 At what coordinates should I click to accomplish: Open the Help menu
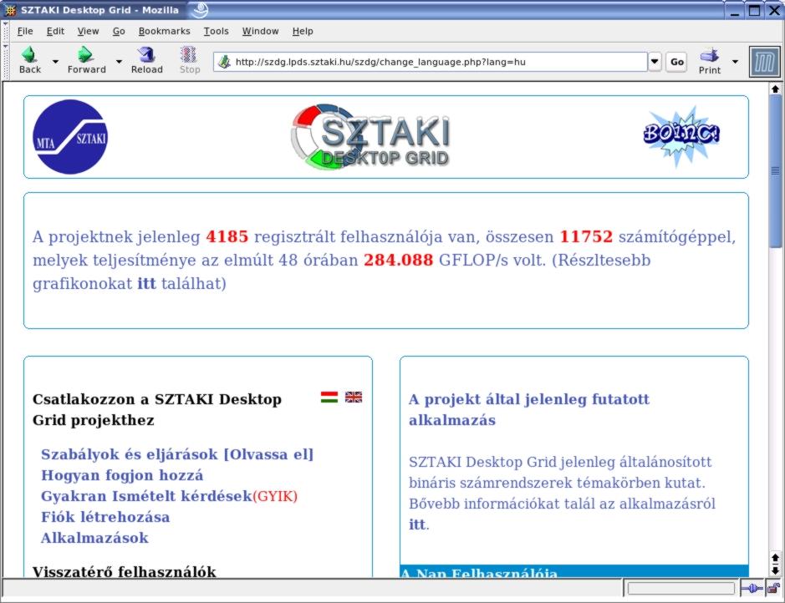coord(303,31)
